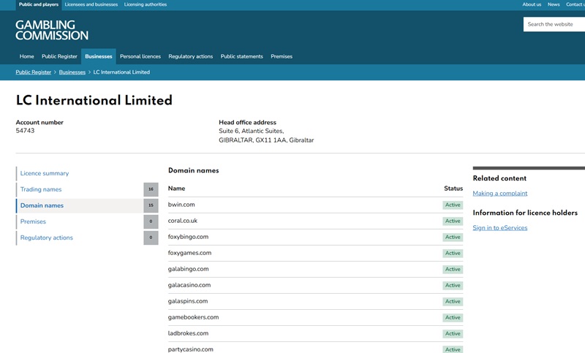Focus the Search the website field
Image resolution: width=585 pixels, height=353 pixels.
tap(554, 24)
